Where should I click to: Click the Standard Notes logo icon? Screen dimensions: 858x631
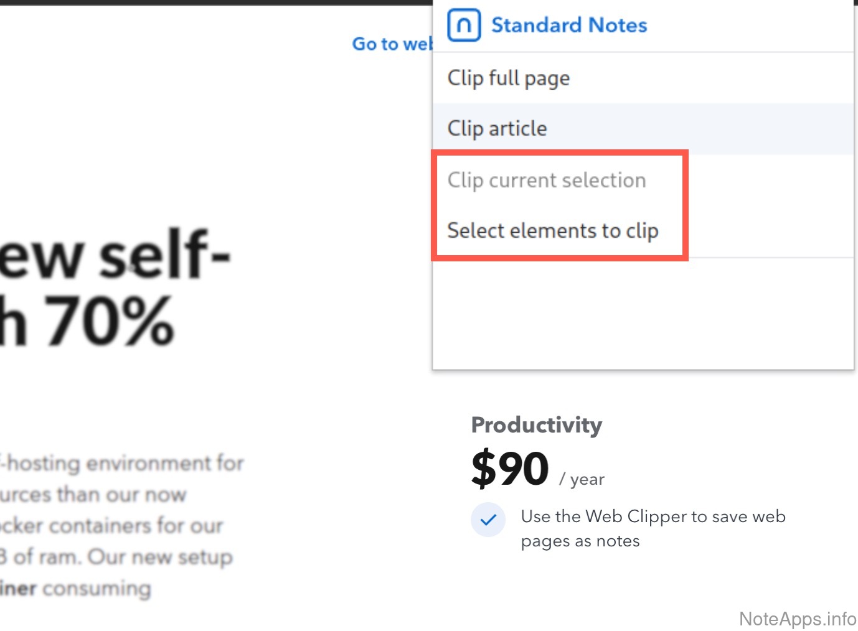[464, 25]
